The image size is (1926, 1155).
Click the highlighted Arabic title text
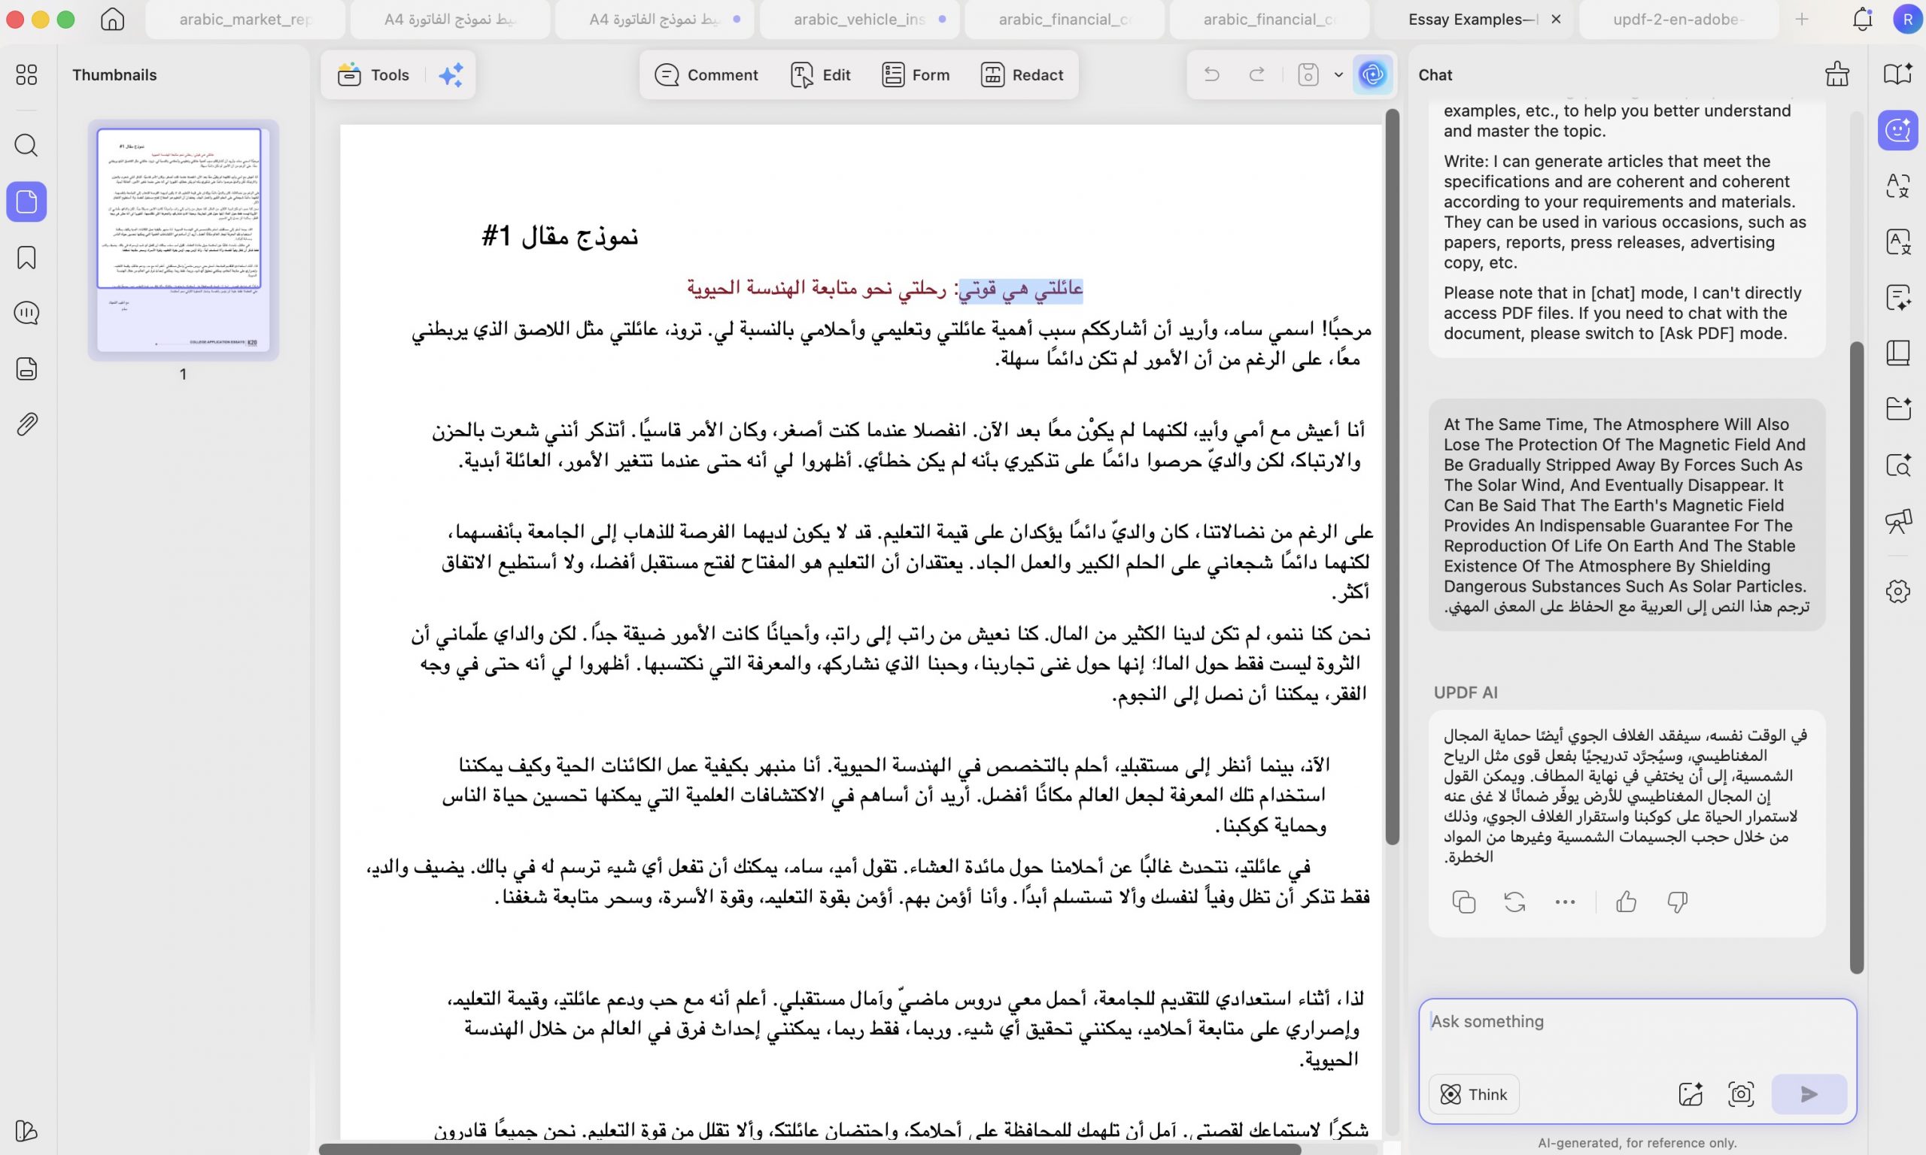click(x=1021, y=289)
